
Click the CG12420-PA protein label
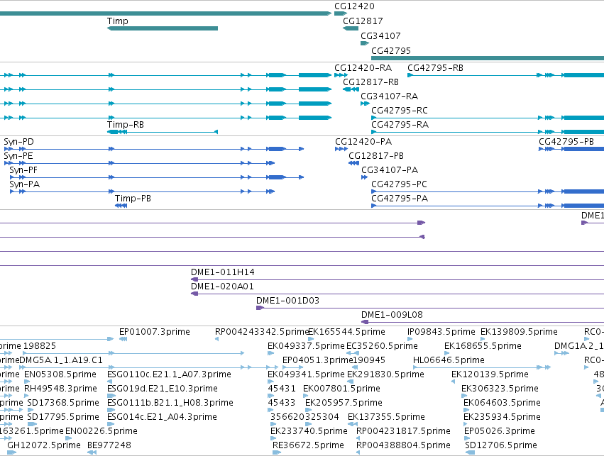pyautogui.click(x=363, y=142)
